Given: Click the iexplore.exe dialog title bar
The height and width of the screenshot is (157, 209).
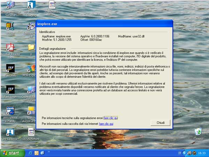Looking at the screenshot, I should click(x=104, y=24).
